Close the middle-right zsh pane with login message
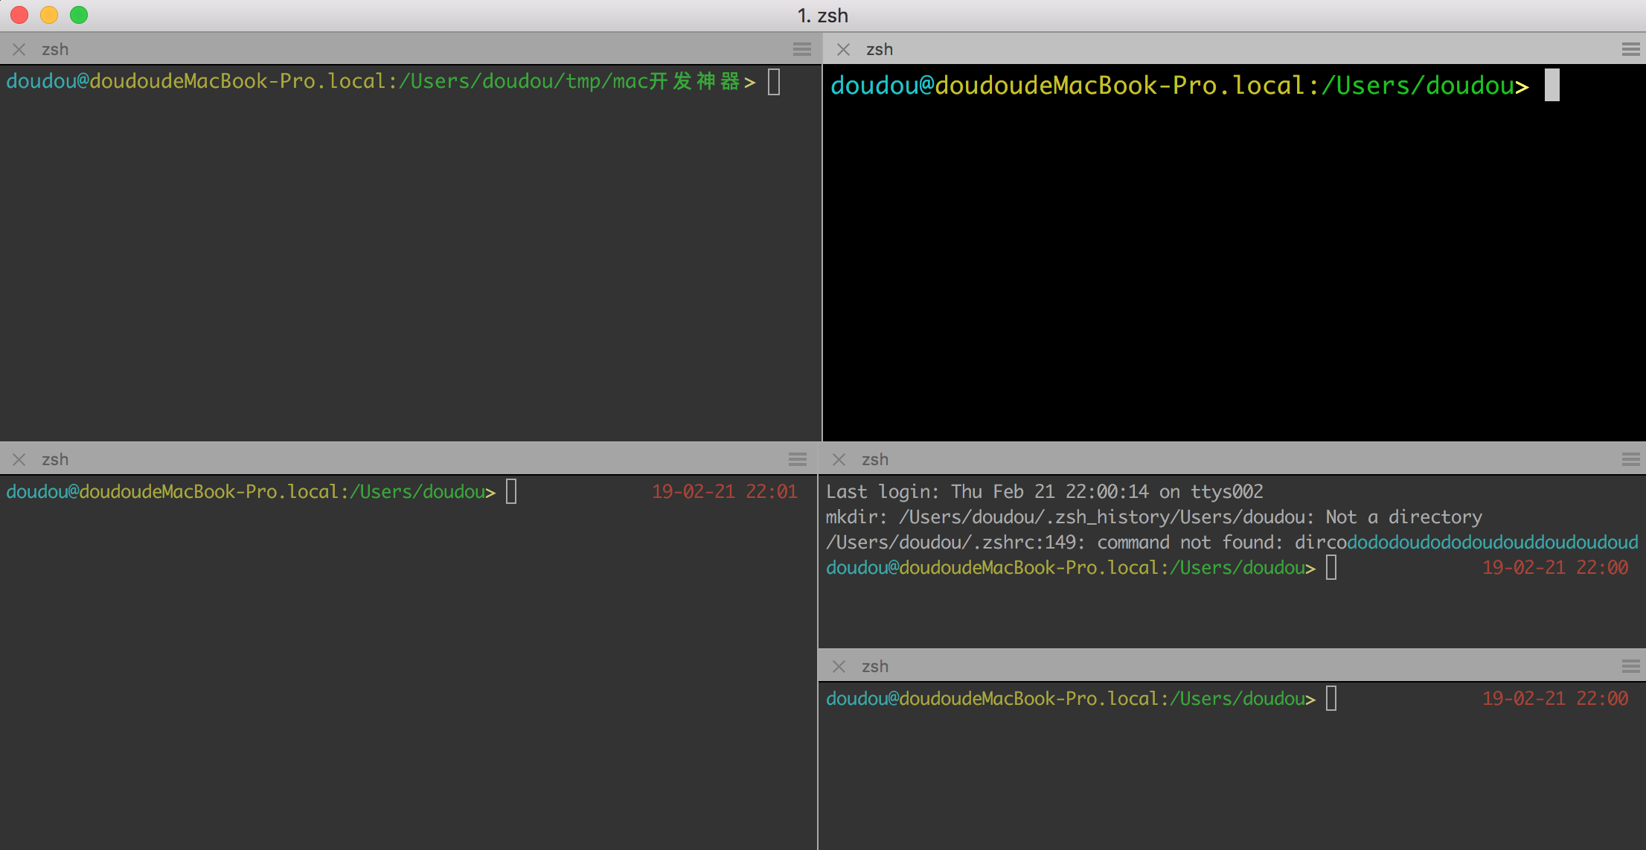The width and height of the screenshot is (1646, 850). point(839,459)
